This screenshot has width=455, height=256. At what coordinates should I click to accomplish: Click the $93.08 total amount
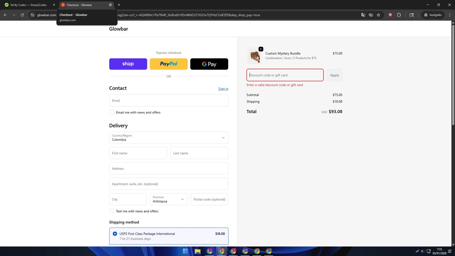[335, 112]
